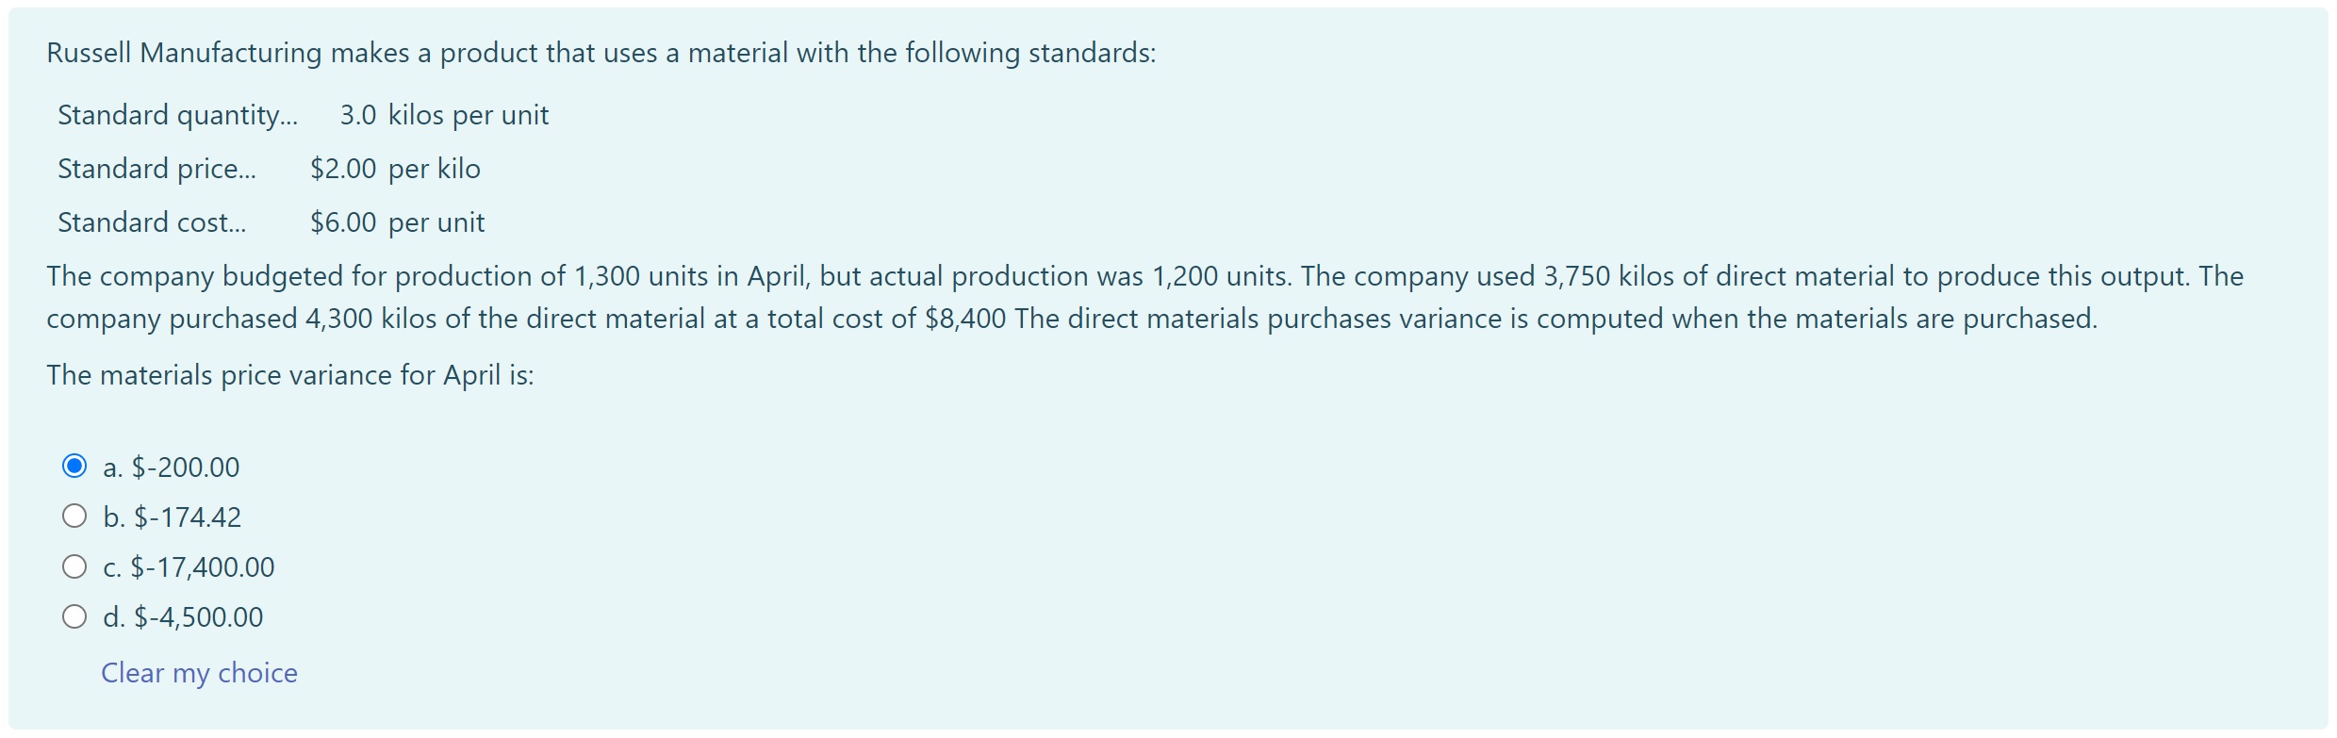Click the filled radio button beside option a
Screen dimensions: 2337x738
pos(76,466)
